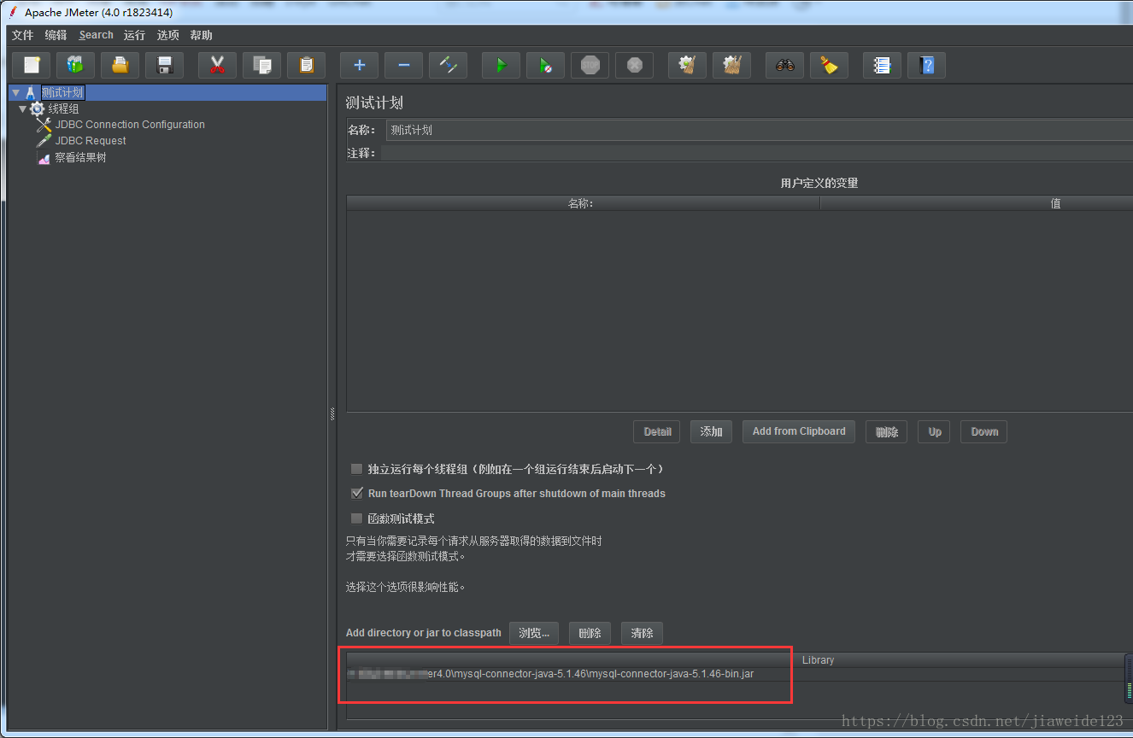Screen dimensions: 1133x738
Task: Click Add from Clipboard button
Action: click(799, 431)
